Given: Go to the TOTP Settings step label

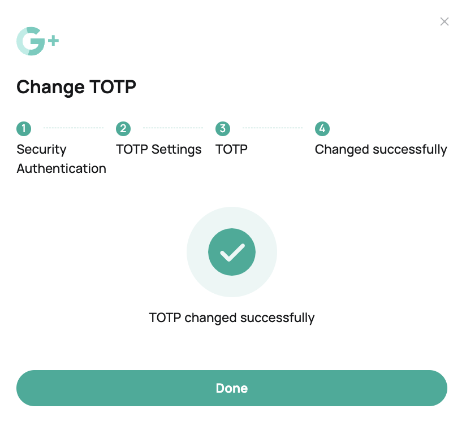Looking at the screenshot, I should click(159, 149).
